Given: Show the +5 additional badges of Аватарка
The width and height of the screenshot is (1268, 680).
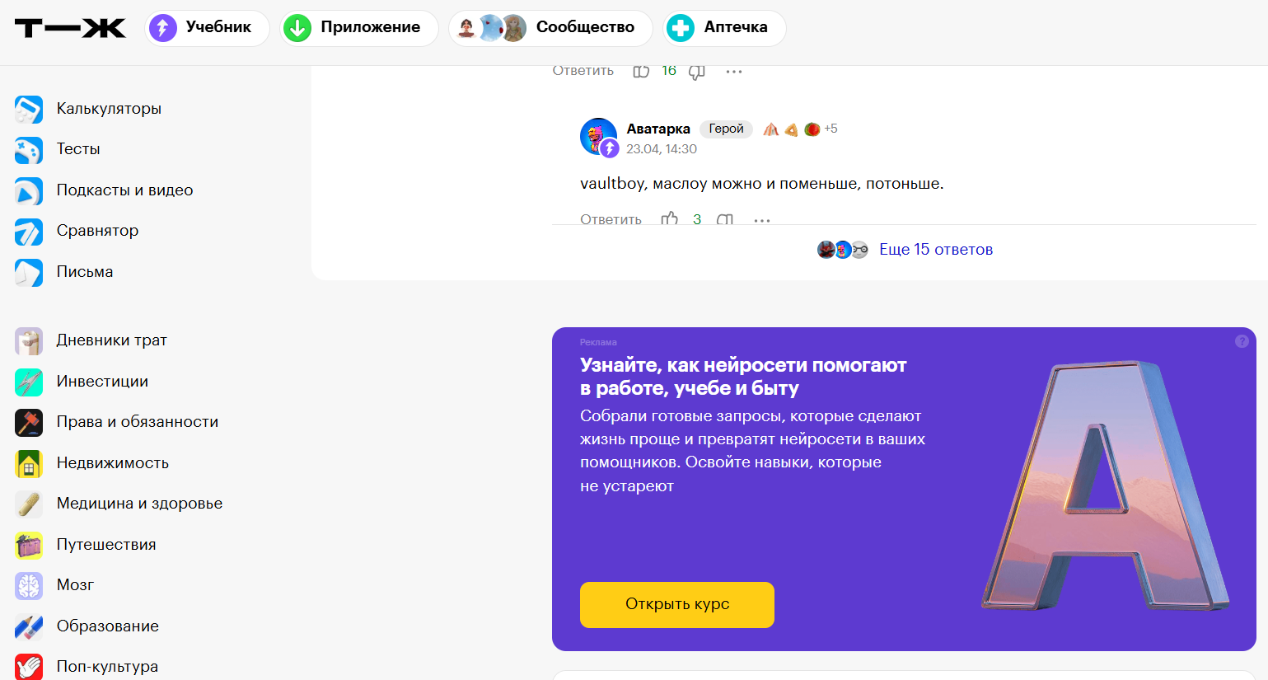Looking at the screenshot, I should click(x=831, y=129).
